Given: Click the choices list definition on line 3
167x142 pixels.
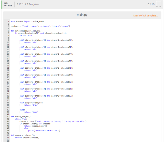Looking at the screenshot, I should click(40, 26).
